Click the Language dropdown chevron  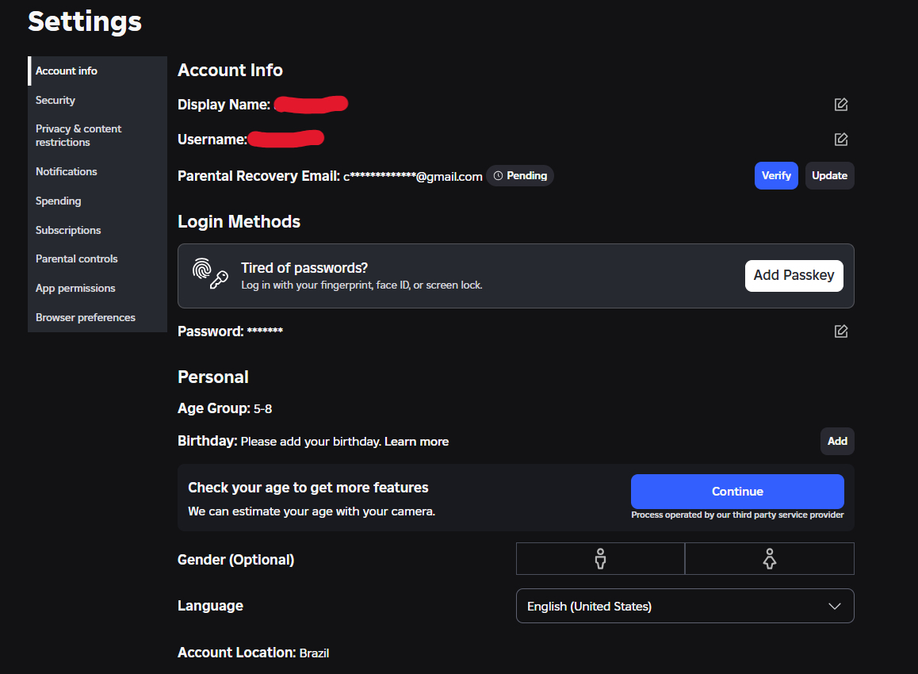(834, 606)
